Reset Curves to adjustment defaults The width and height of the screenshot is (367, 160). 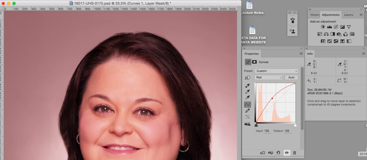(x=278, y=153)
